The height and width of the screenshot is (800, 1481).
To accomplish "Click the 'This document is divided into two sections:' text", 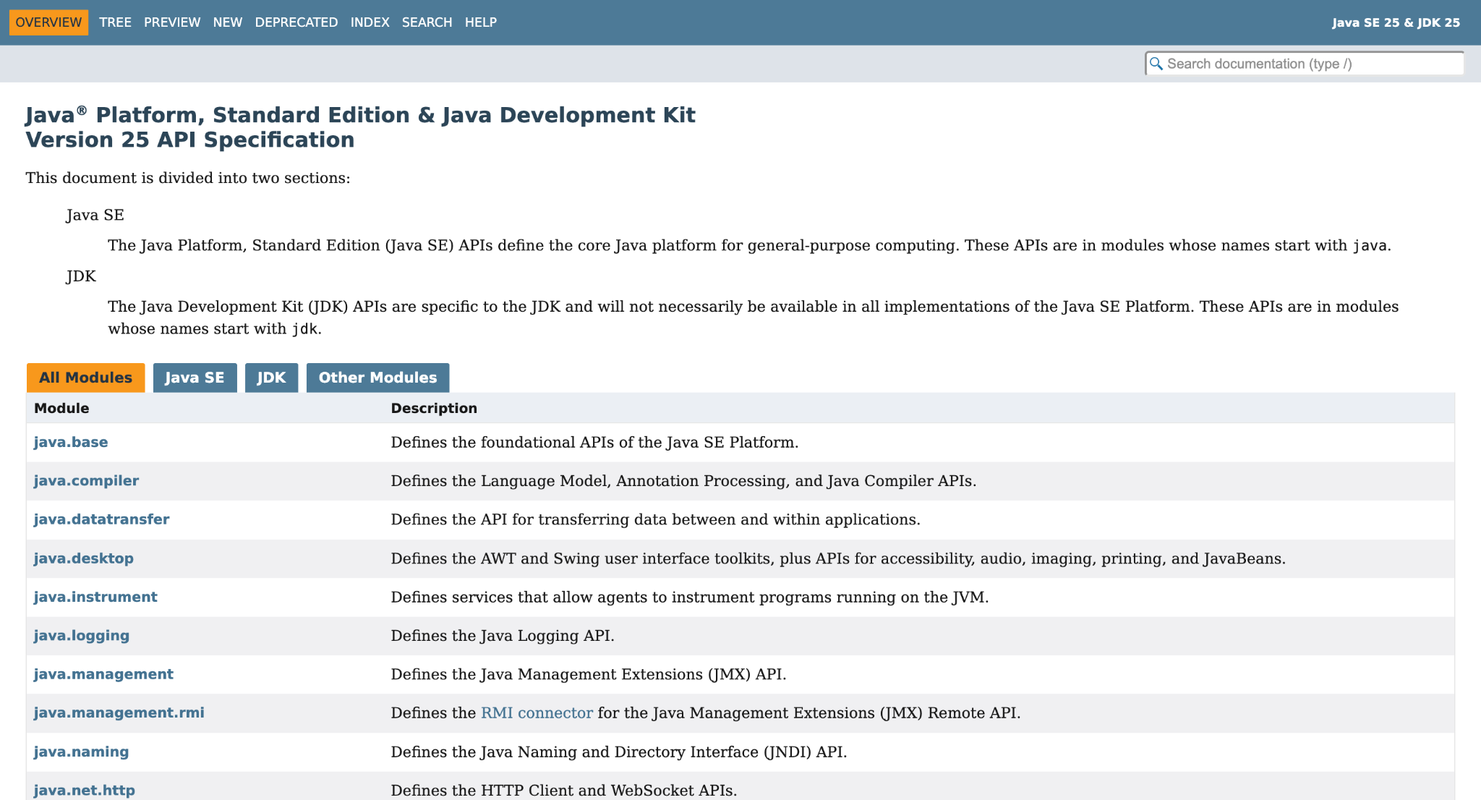I will pos(188,178).
